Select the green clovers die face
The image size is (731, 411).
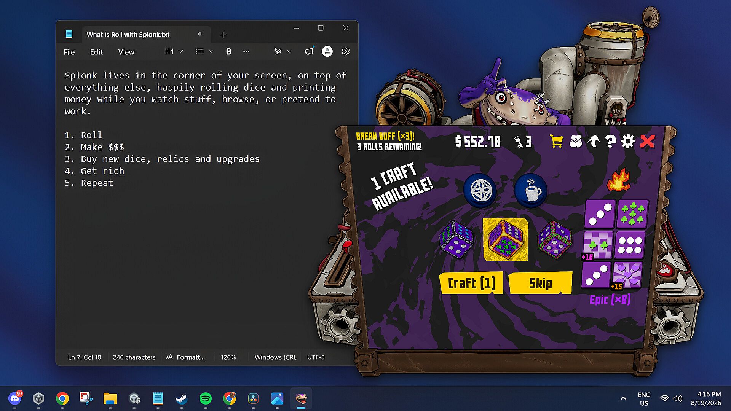(x=633, y=214)
